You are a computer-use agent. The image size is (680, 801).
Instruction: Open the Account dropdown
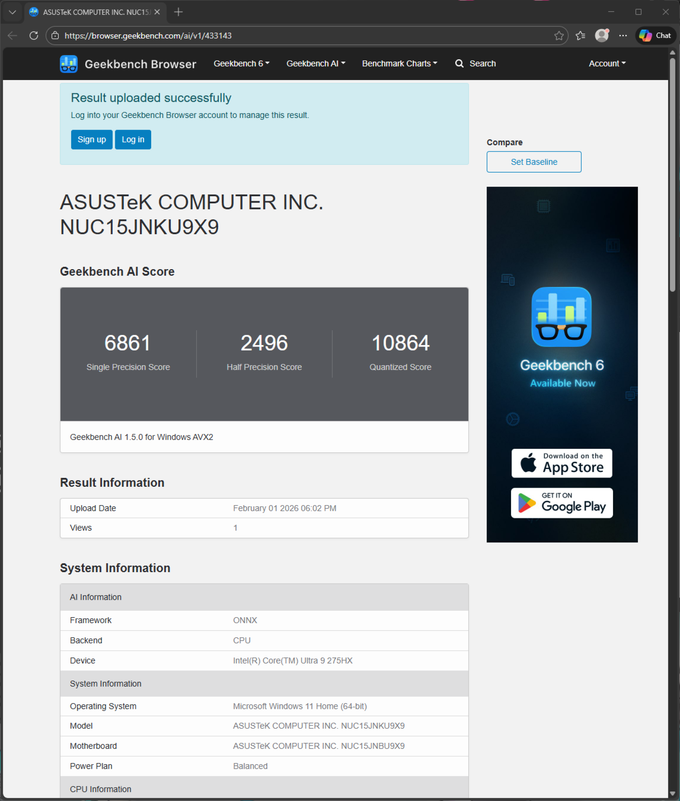click(x=607, y=64)
